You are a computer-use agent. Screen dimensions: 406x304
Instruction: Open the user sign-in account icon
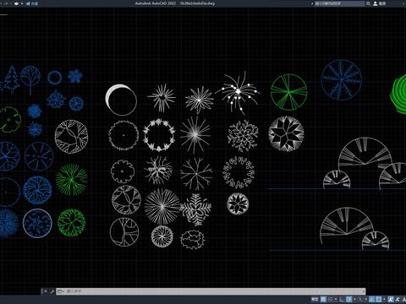(x=376, y=3)
